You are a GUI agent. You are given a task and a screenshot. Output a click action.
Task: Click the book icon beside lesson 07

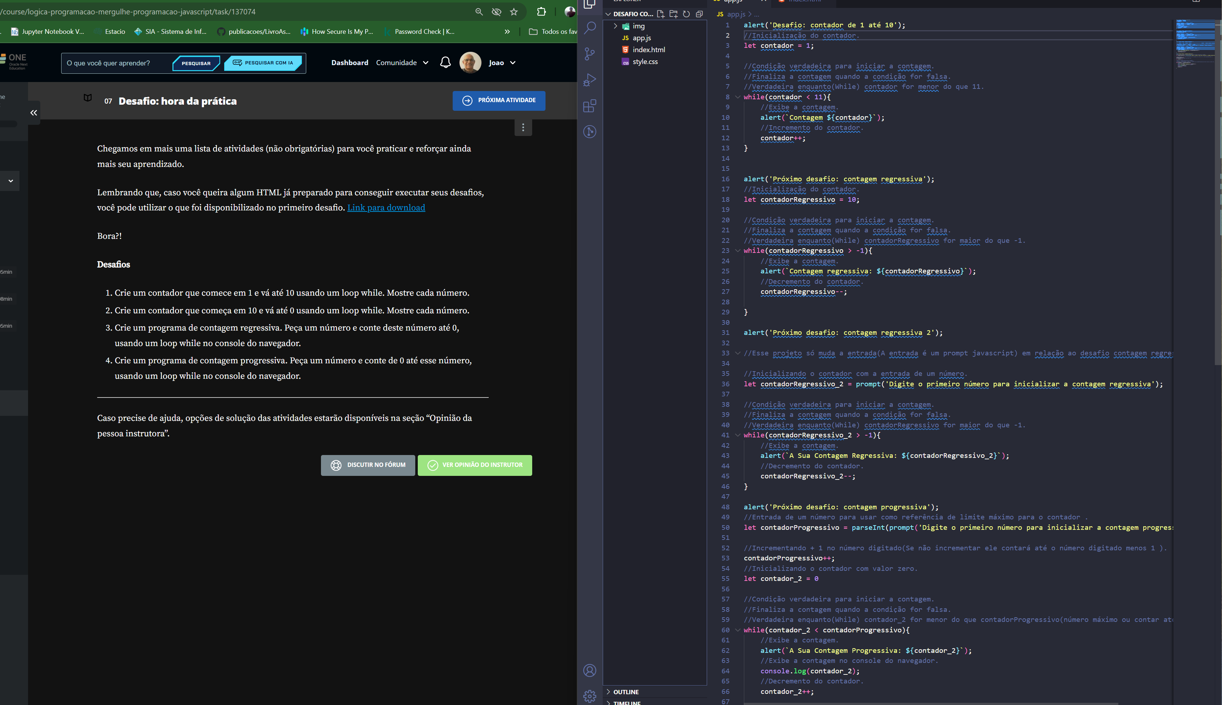click(88, 98)
